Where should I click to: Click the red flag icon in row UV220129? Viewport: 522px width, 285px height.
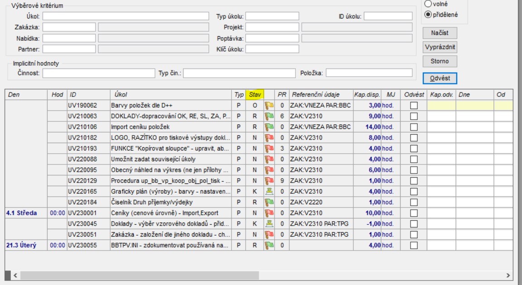(269, 181)
